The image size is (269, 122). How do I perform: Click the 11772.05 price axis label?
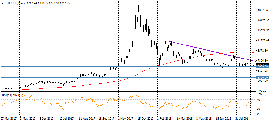point(263,41)
